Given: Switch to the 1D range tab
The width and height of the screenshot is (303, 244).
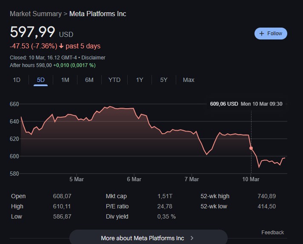Looking at the screenshot, I should point(17,80).
